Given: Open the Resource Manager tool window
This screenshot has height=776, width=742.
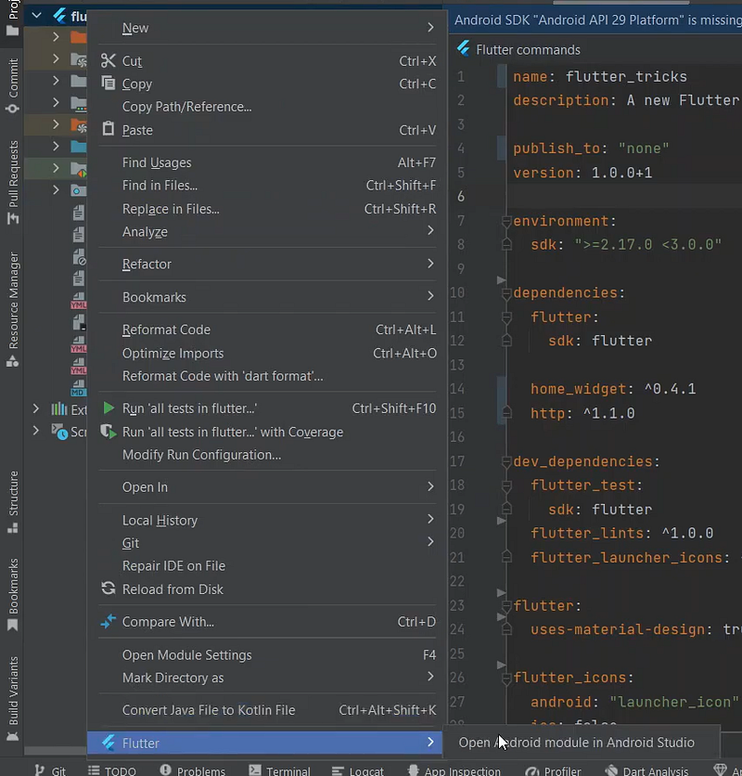Looking at the screenshot, I should (x=13, y=310).
